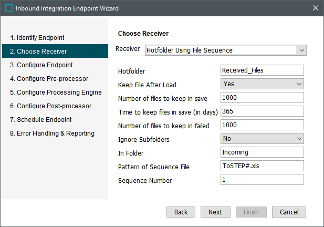Screen dimensions: 324x227
Task: Click the Back button
Action: (x=181, y=212)
